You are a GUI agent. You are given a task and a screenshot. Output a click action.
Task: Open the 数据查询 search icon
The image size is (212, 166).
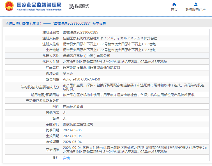pos(72,6)
